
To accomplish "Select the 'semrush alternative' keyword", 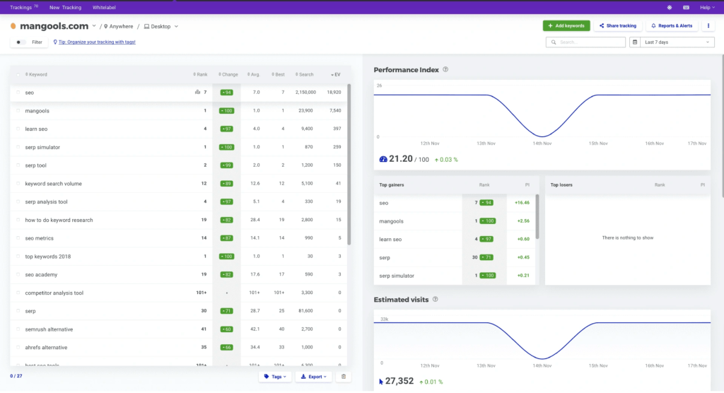I will (49, 329).
